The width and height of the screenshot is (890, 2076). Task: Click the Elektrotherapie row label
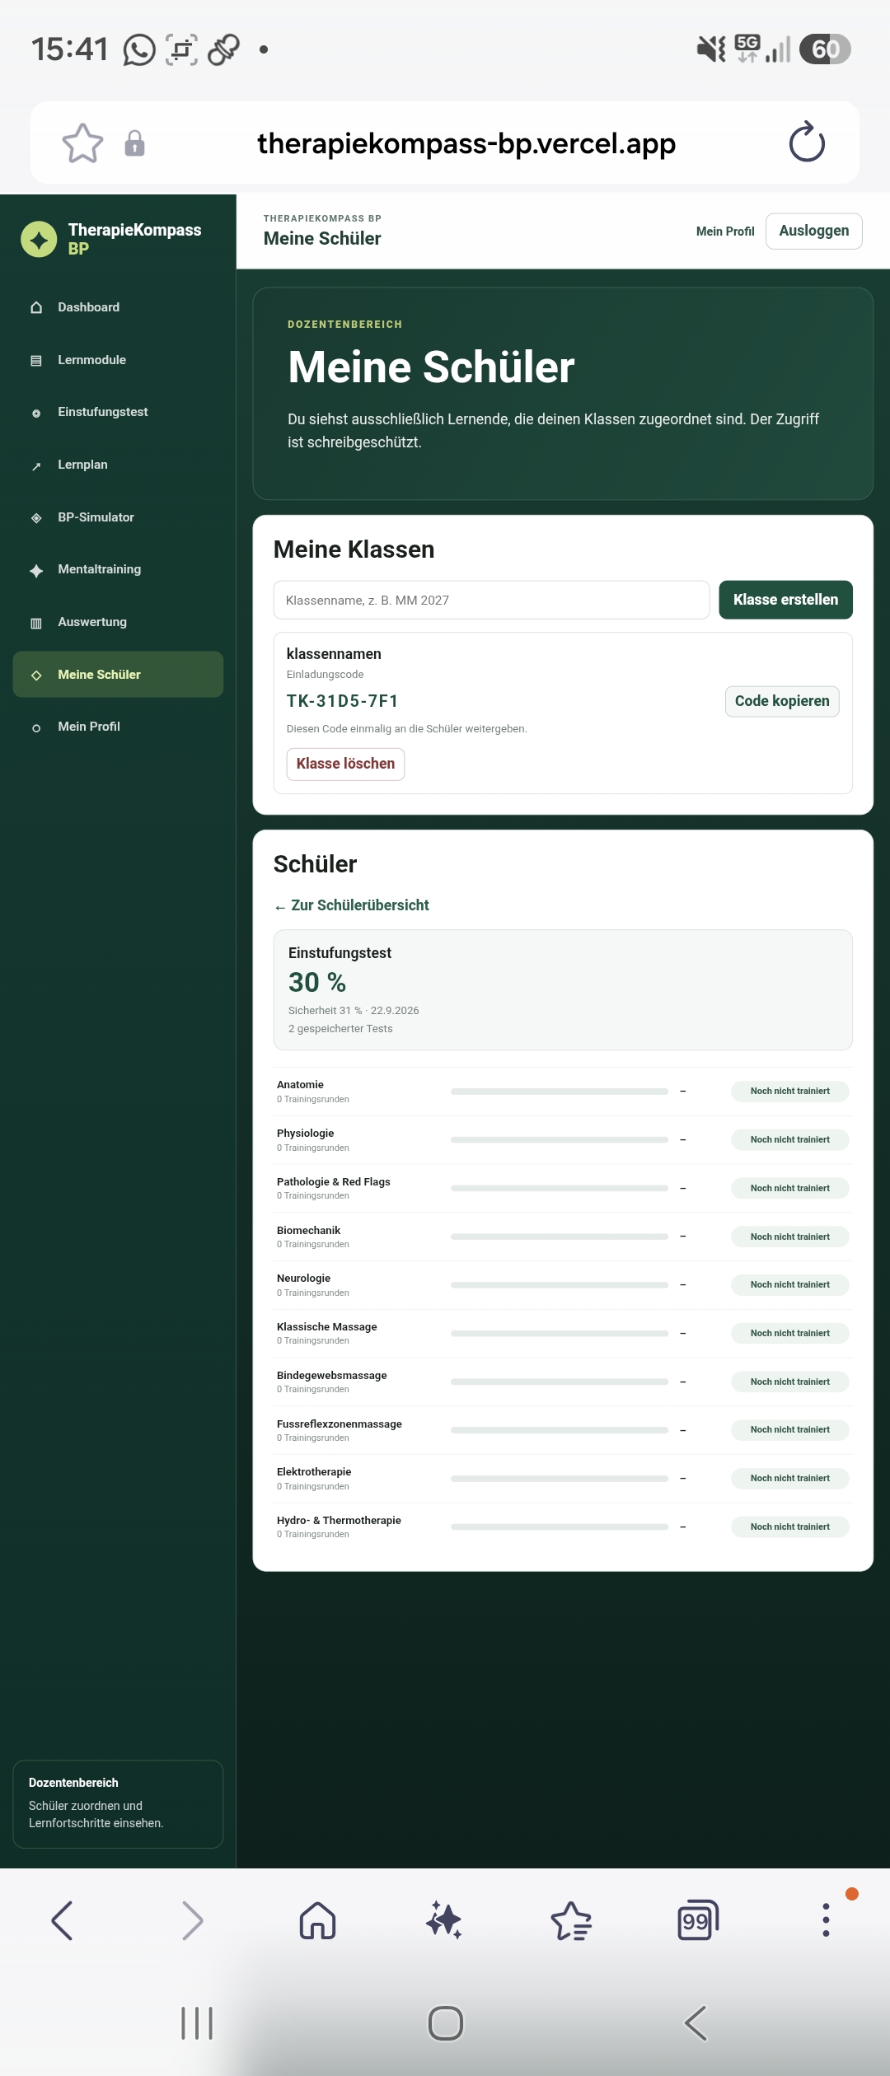tap(314, 1472)
